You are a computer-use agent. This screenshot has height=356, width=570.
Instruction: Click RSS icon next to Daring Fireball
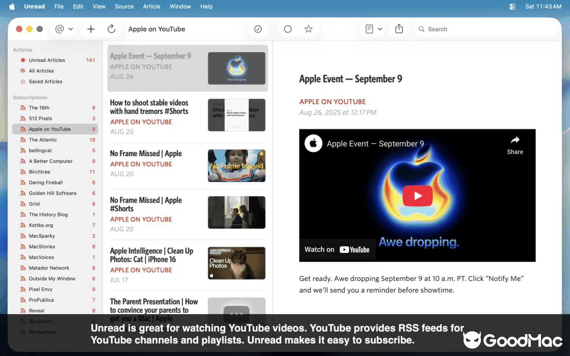pyautogui.click(x=23, y=182)
